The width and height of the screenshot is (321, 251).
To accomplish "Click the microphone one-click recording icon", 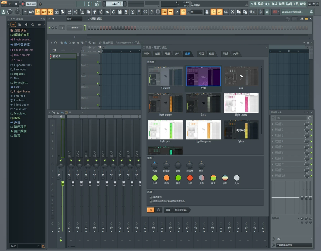I will (x=139, y=12).
